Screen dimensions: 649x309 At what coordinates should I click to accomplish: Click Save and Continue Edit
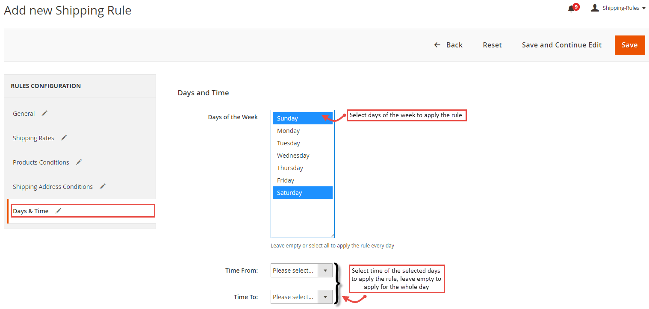click(x=561, y=45)
